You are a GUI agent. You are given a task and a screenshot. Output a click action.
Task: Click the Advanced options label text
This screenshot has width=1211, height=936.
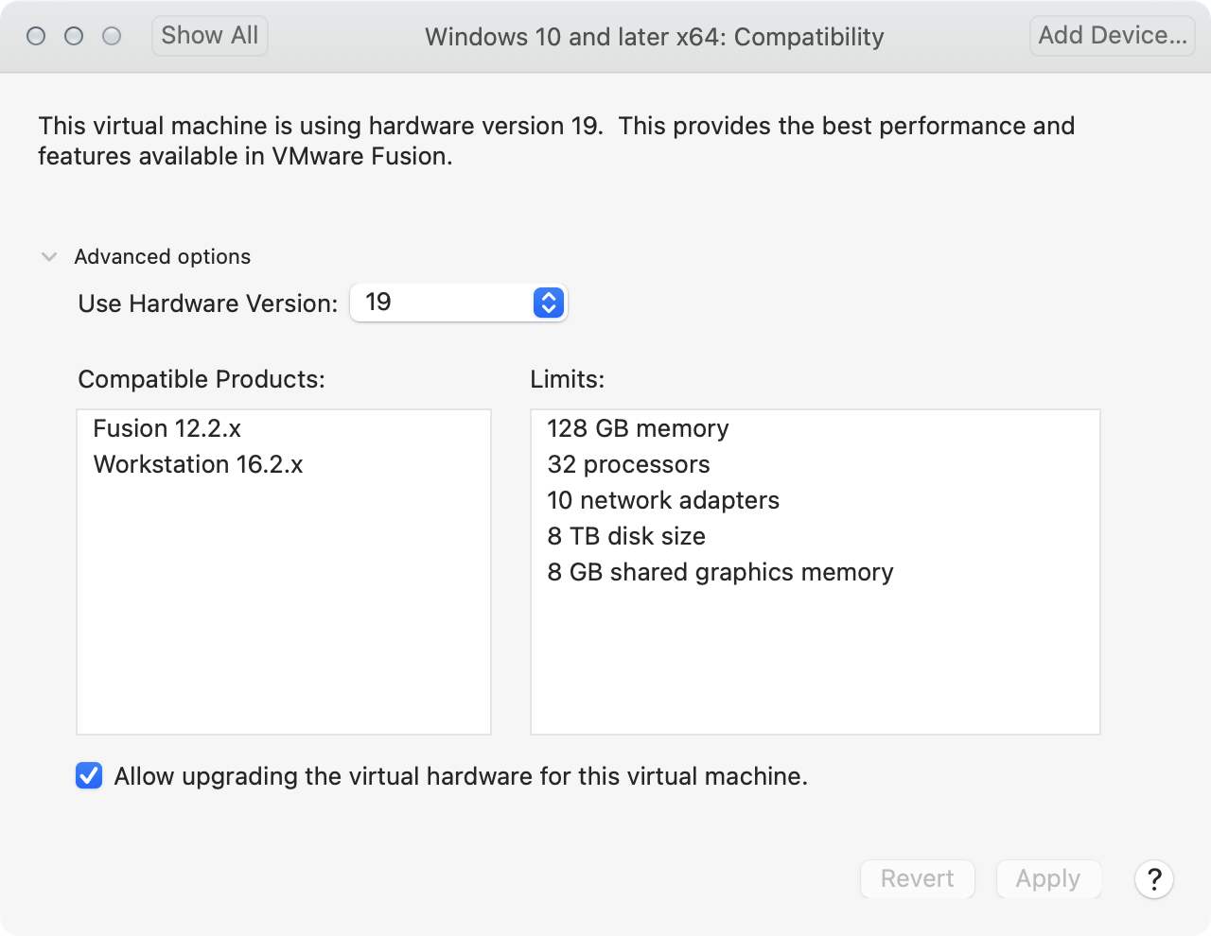(x=163, y=257)
